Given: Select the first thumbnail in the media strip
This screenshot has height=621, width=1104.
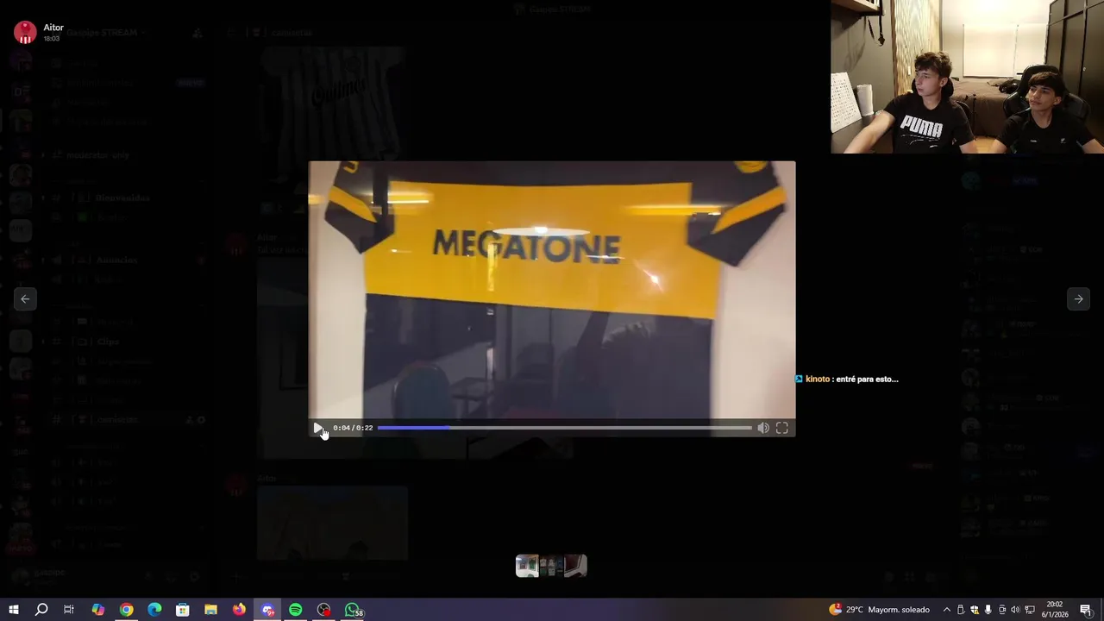Looking at the screenshot, I should 527,566.
